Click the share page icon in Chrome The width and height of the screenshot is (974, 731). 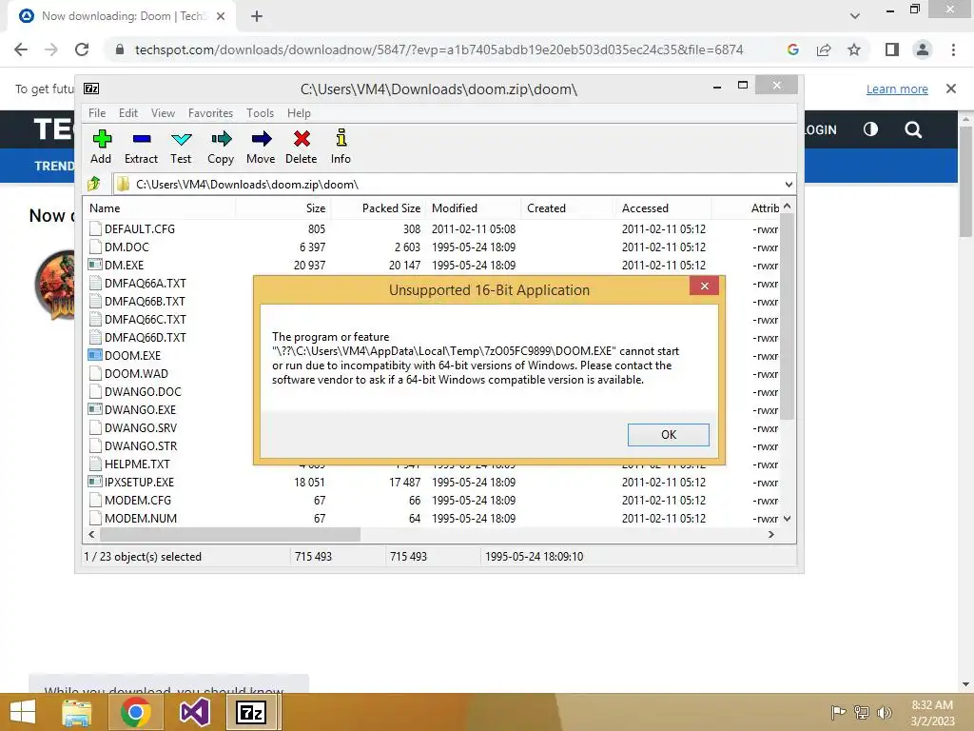pos(824,49)
